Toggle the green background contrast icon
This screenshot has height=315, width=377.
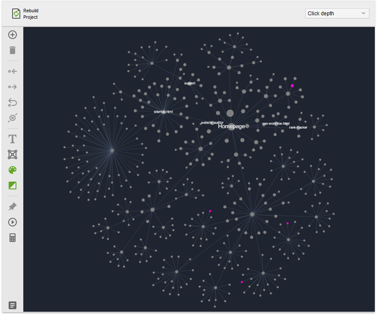pos(12,186)
